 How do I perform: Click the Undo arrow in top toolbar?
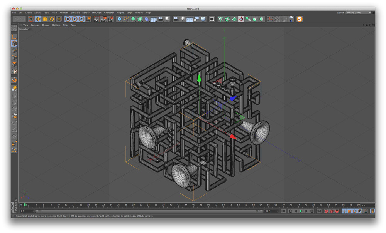[16, 19]
